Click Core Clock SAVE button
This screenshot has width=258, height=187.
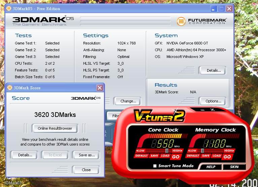click(154, 156)
